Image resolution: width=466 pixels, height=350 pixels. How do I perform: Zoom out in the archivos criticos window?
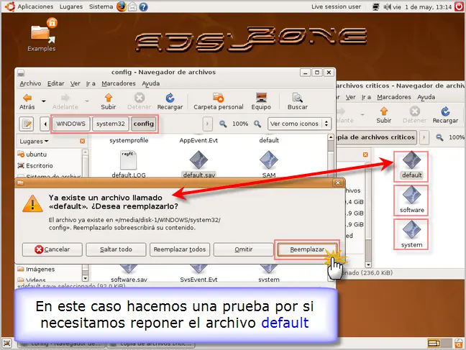coord(439,137)
